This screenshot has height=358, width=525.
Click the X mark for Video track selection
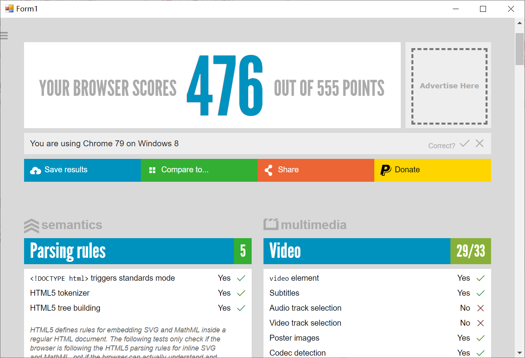[480, 323]
